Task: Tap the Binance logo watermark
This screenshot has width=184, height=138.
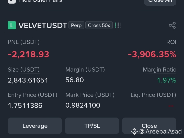Action: [134, 131]
